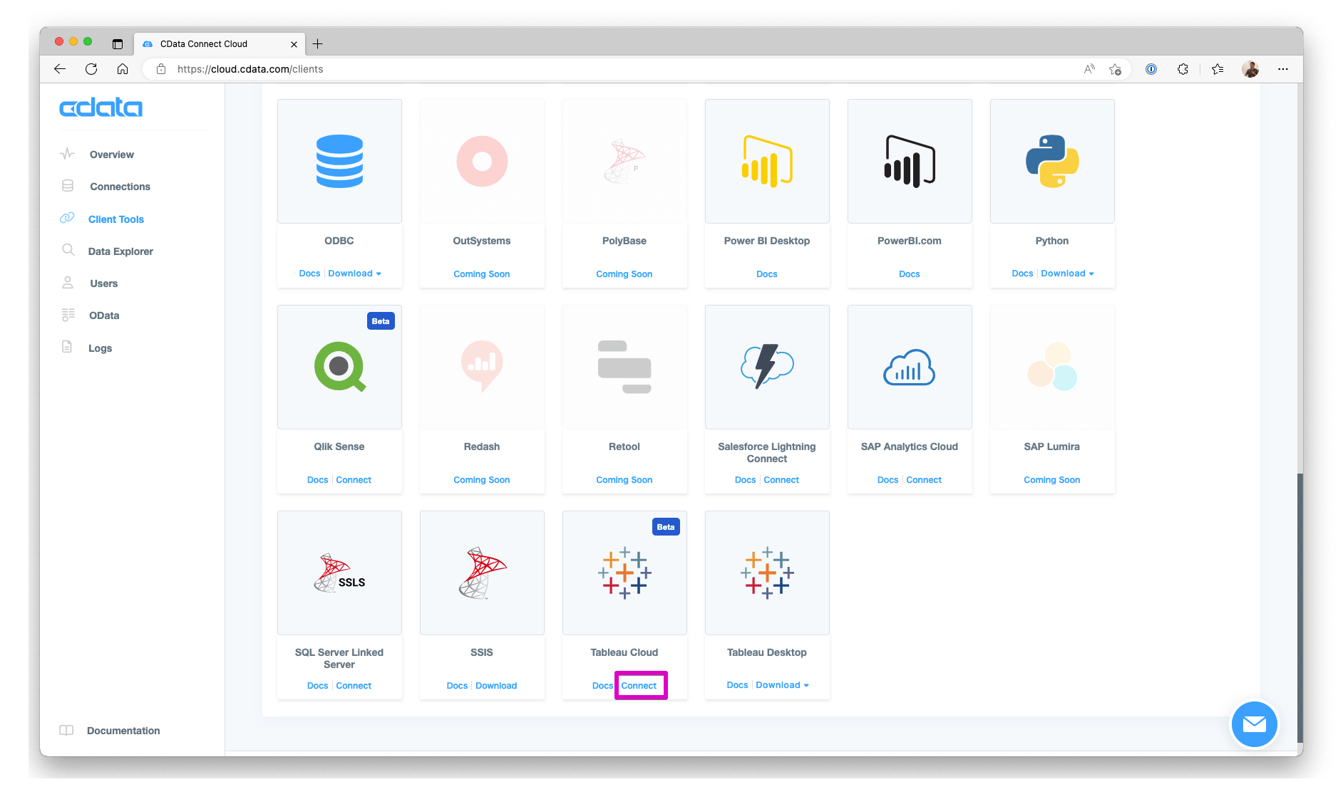
Task: View site information lock icon
Action: (x=161, y=69)
